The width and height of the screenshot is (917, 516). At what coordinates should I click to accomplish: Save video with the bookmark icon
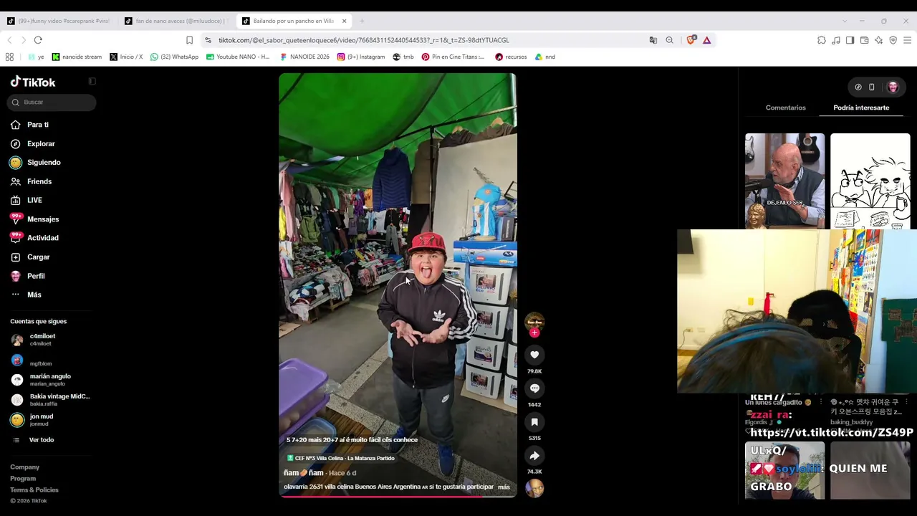coord(534,422)
